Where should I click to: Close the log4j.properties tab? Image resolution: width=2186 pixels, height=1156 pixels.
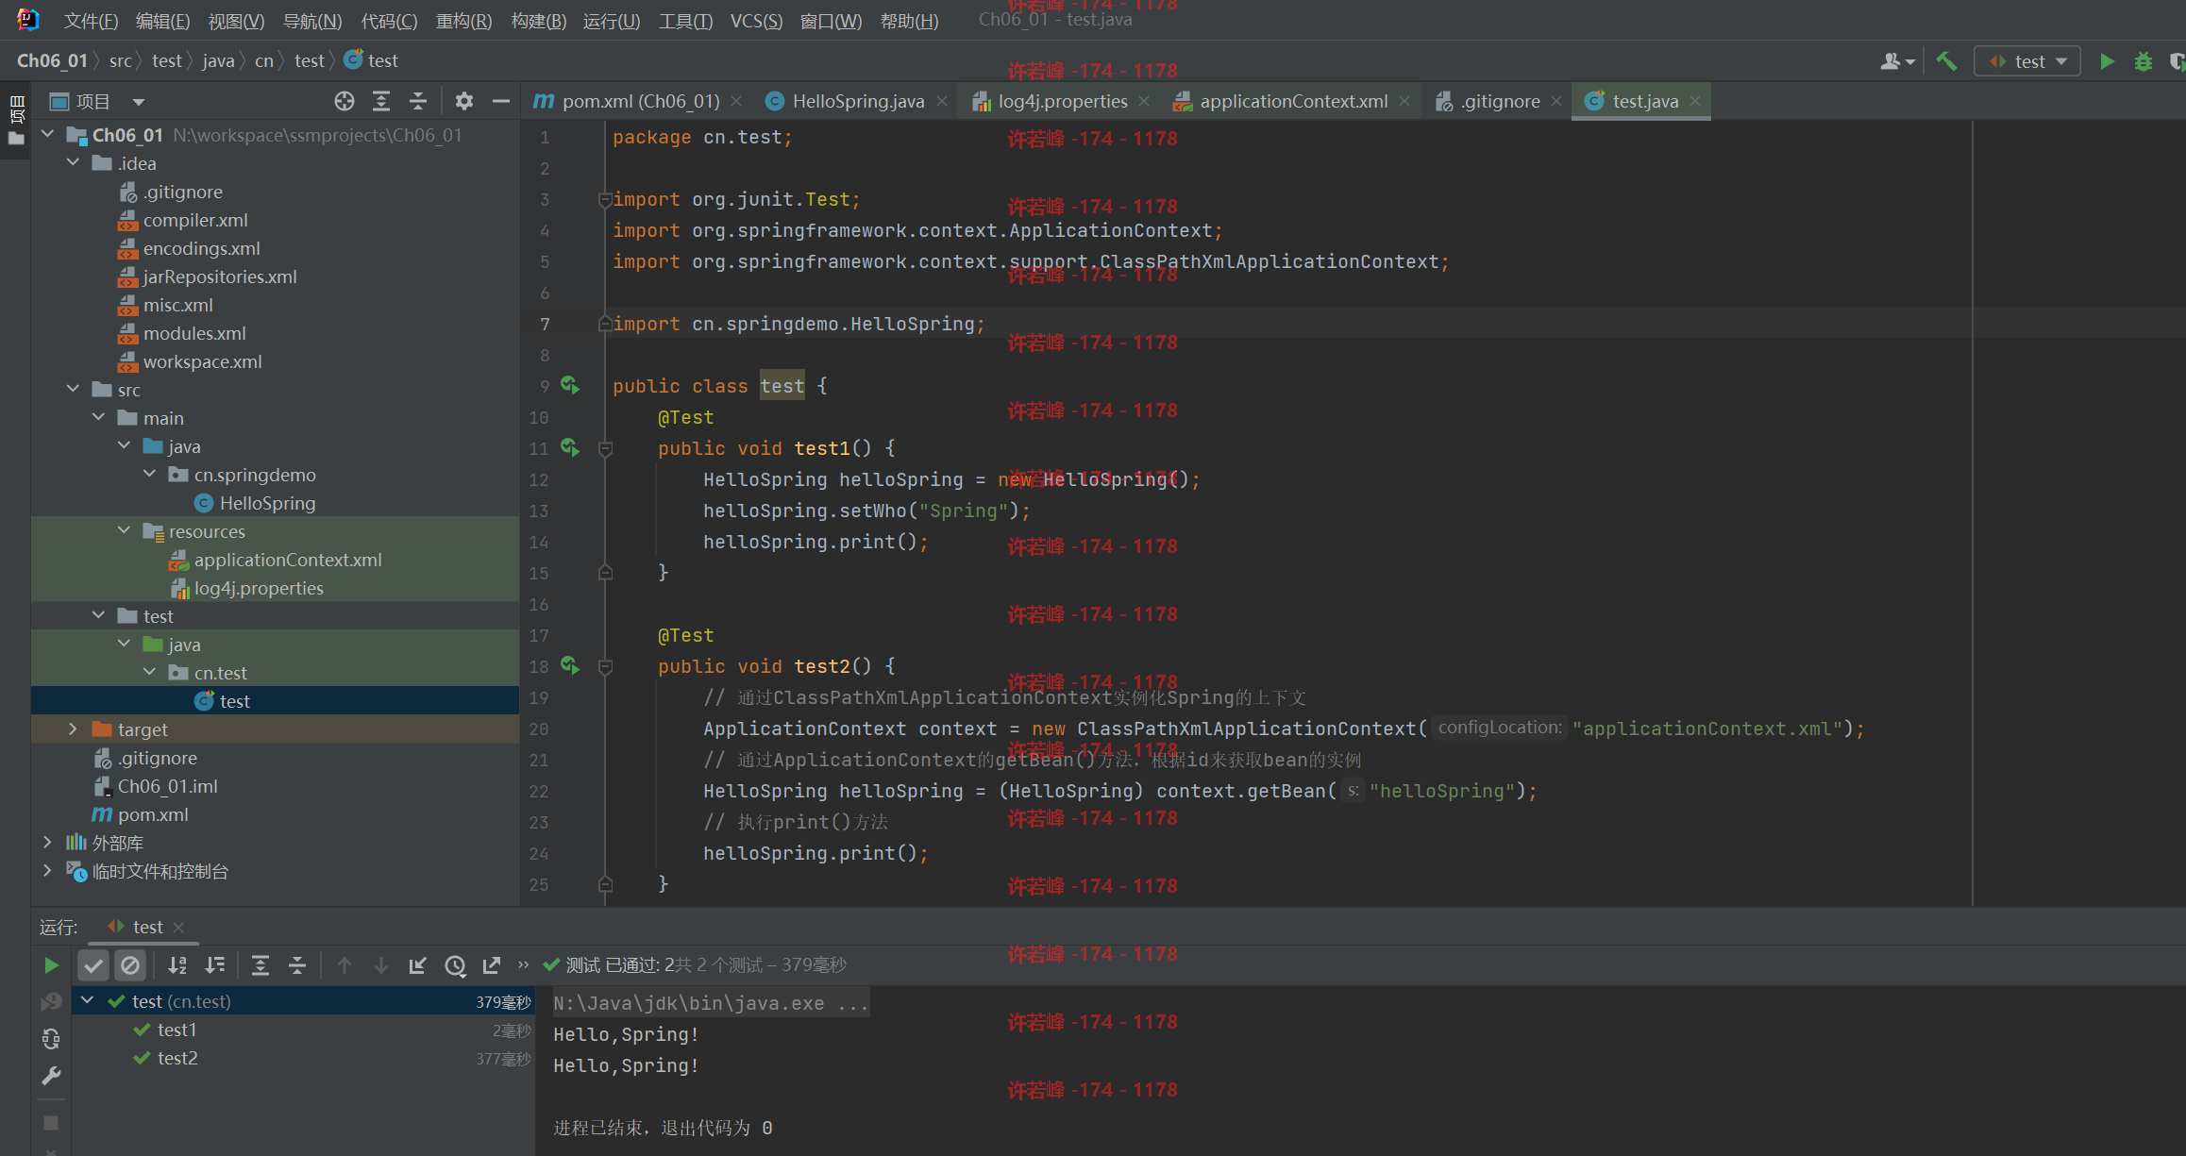point(1145,101)
